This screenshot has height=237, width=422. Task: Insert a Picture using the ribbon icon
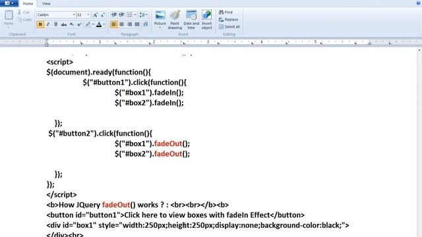[x=160, y=15]
